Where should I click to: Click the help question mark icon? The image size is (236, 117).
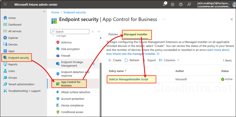pos(181,4)
